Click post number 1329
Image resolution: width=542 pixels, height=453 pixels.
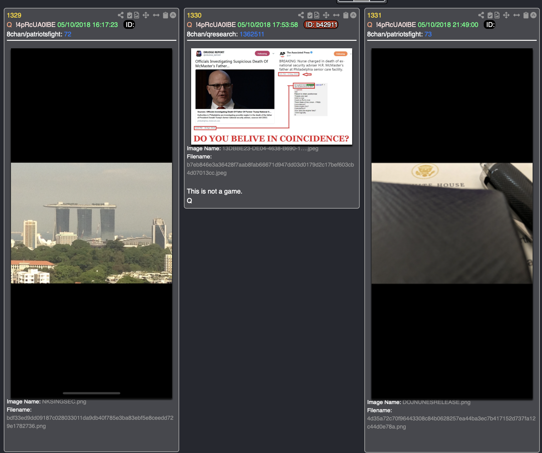14,15
